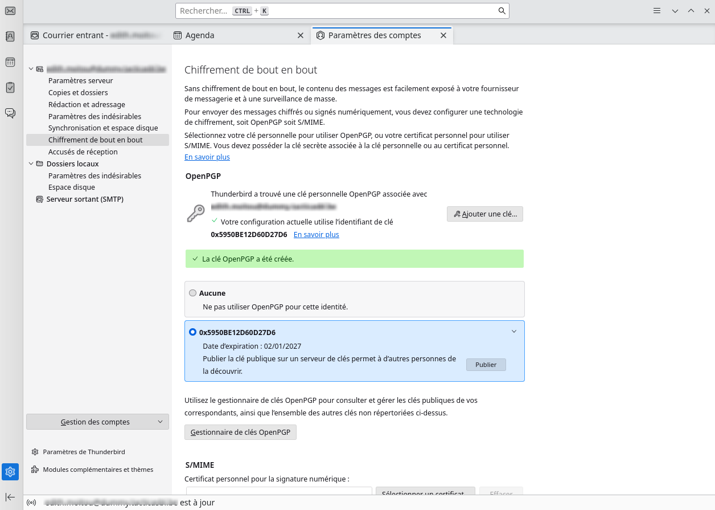The height and width of the screenshot is (510, 715).
Task: Click the Dossiers locaux folder icon
Action: pos(39,164)
